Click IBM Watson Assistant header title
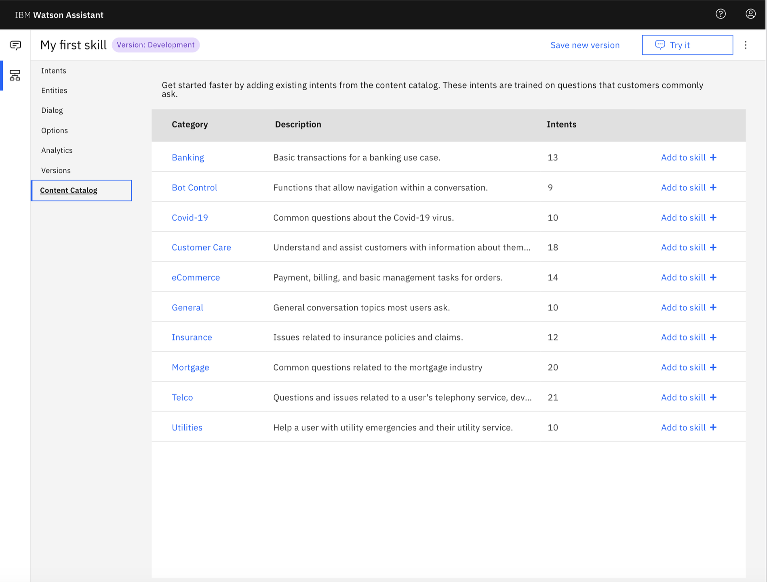This screenshot has height=582, width=767. (x=59, y=15)
